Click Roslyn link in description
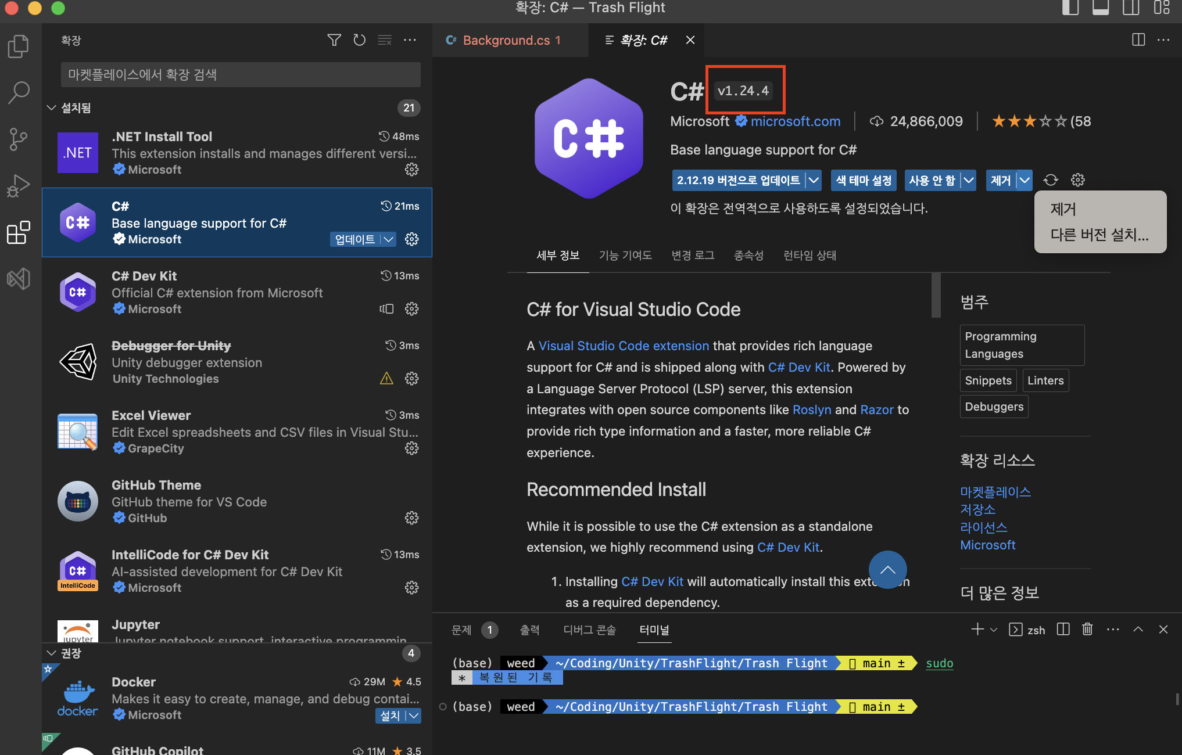The height and width of the screenshot is (755, 1182). (812, 409)
